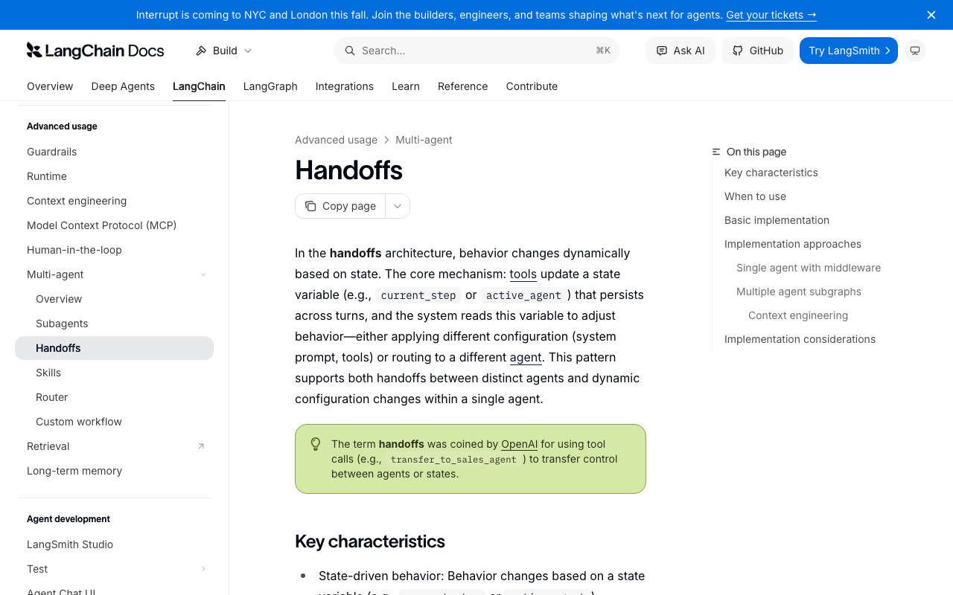
Task: Jump to Multiple agent subgraphs
Action: 799,292
